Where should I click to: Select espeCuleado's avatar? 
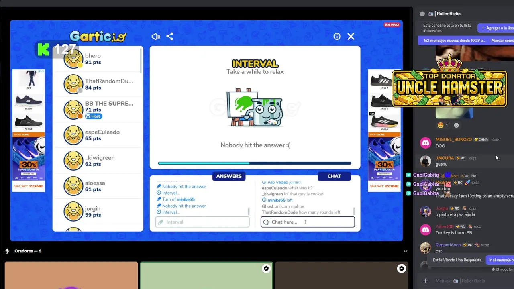pos(73,135)
